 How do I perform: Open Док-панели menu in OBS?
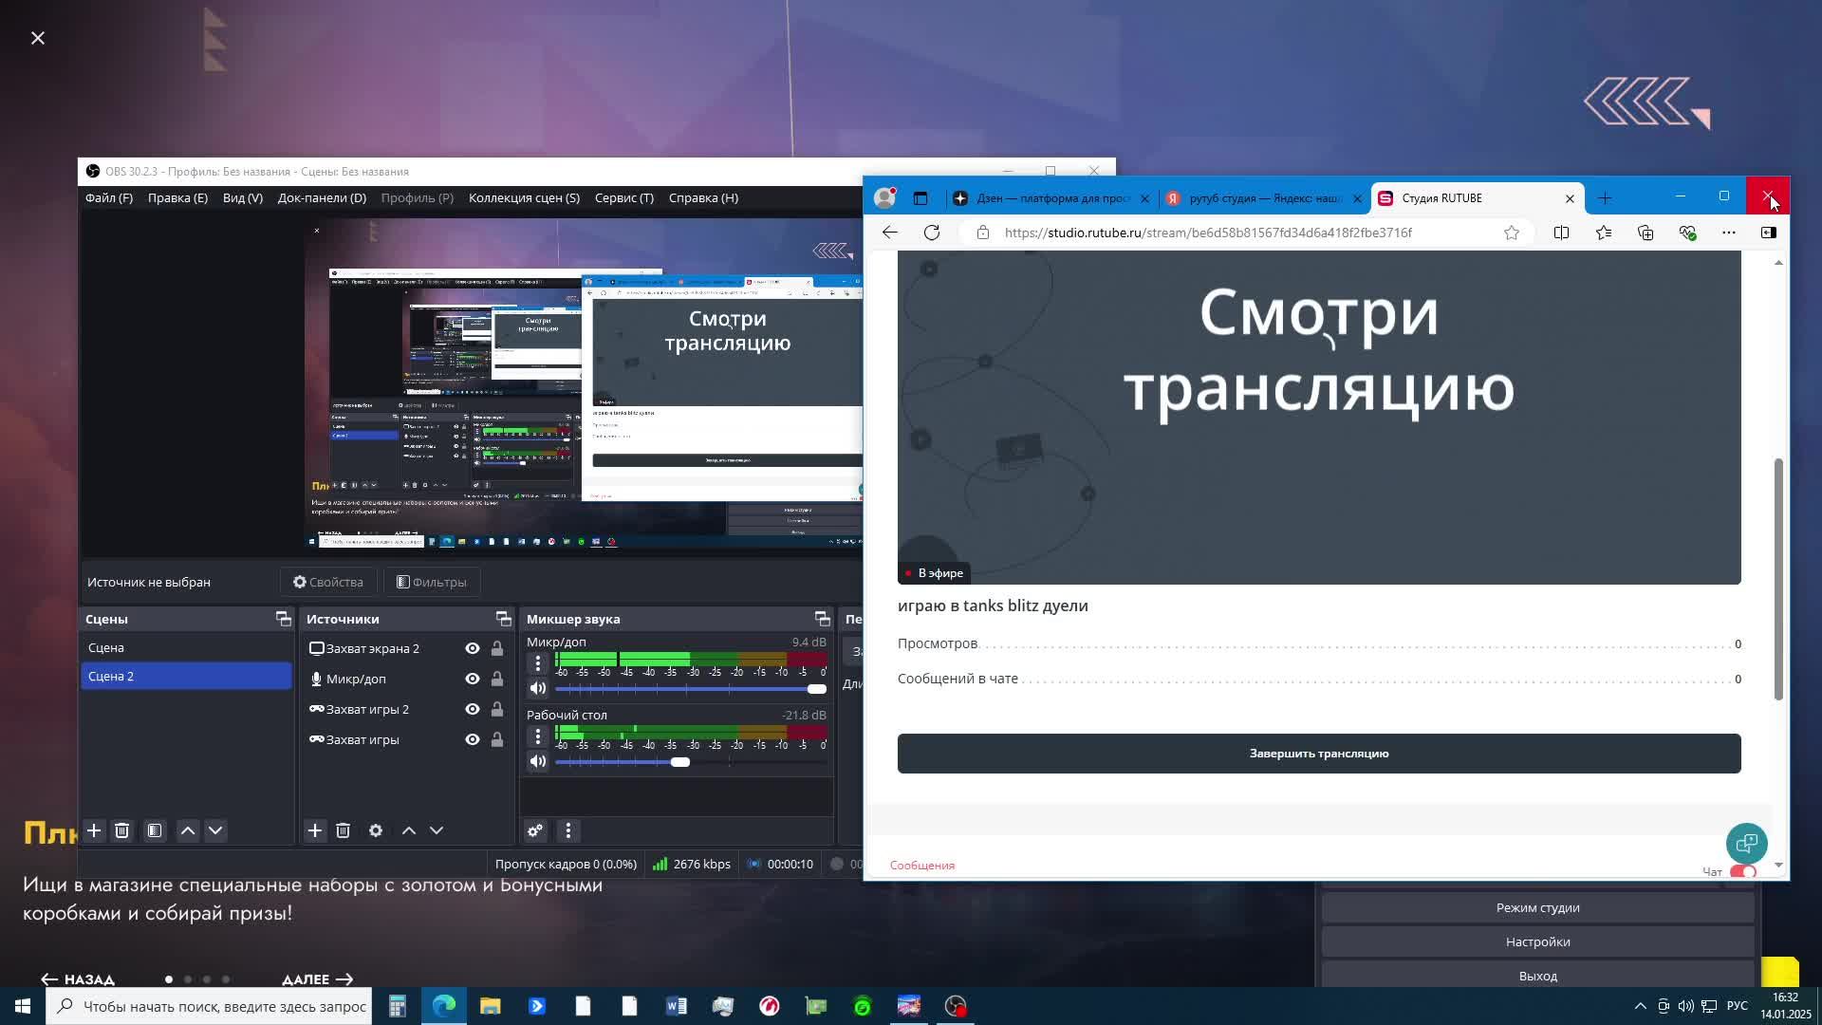(322, 197)
